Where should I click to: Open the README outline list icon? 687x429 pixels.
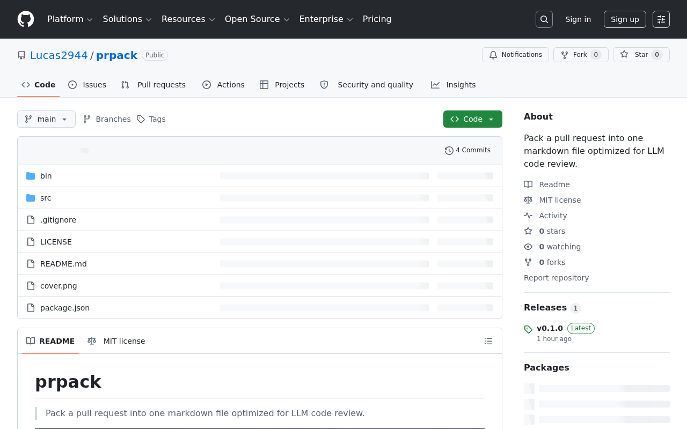pos(488,341)
